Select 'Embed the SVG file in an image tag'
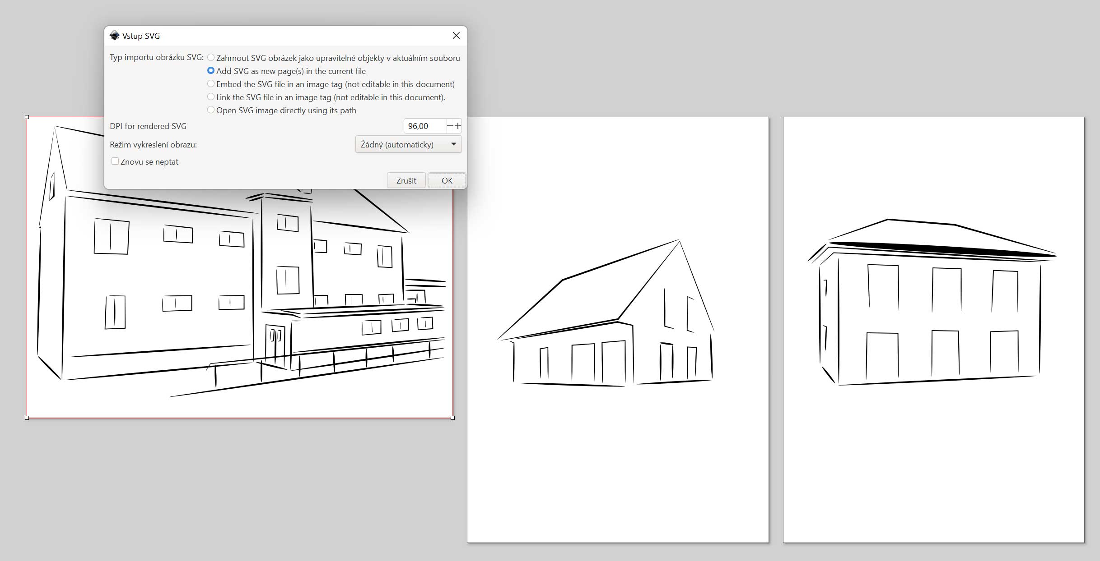Image resolution: width=1100 pixels, height=561 pixels. pos(211,84)
